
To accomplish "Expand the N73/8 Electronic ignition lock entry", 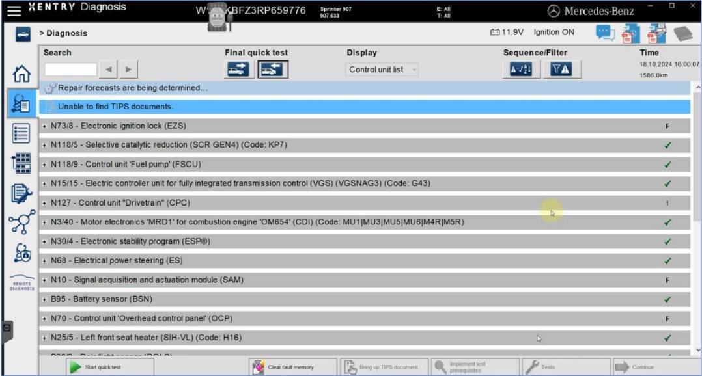I will pos(44,126).
